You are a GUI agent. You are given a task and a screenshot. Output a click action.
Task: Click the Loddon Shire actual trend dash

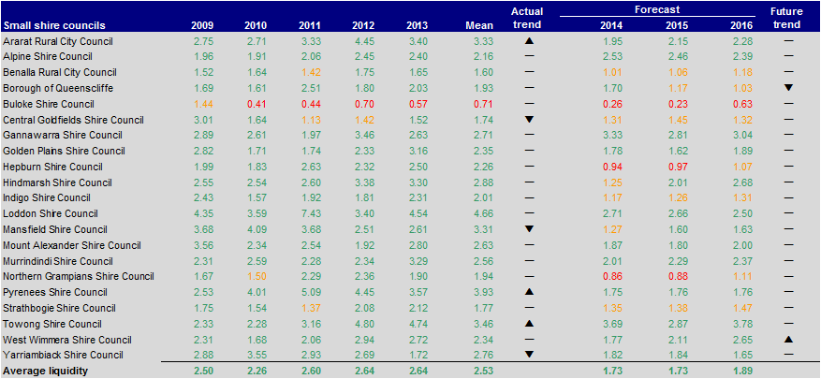coord(529,213)
